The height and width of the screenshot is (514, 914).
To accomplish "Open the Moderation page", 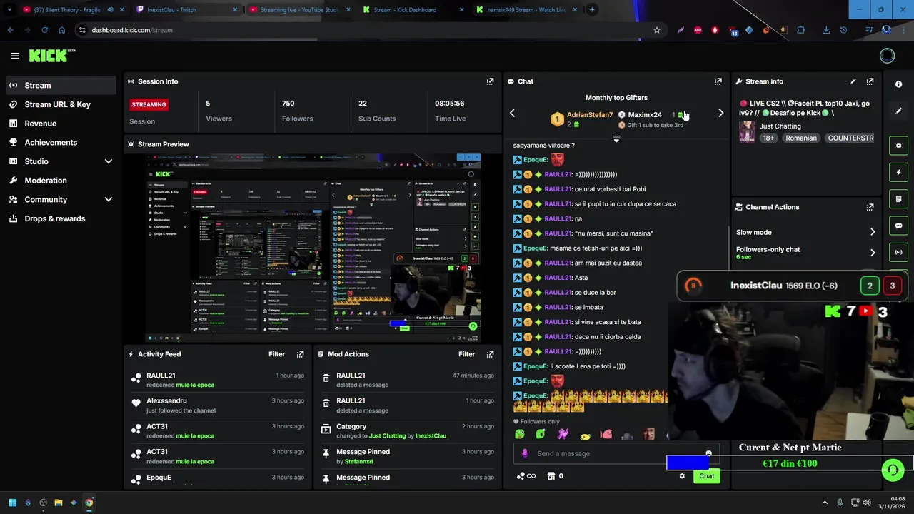I will 60,181.
